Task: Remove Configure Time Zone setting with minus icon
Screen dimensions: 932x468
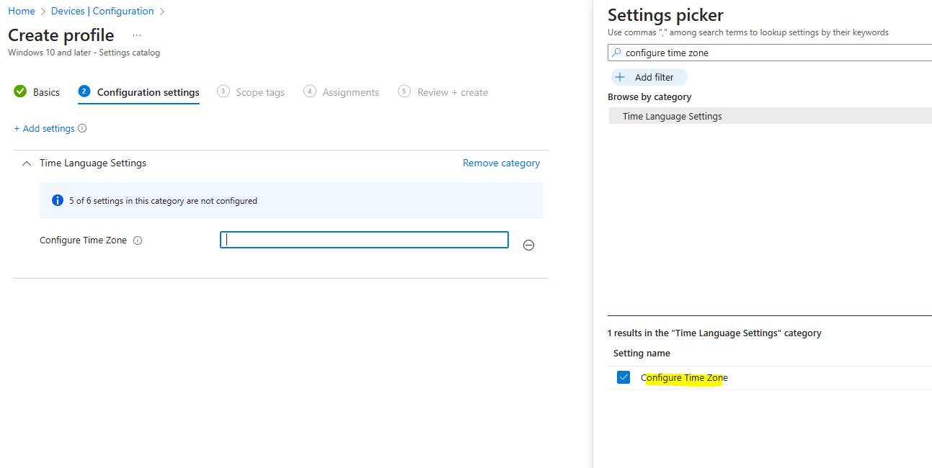Action: click(x=528, y=246)
